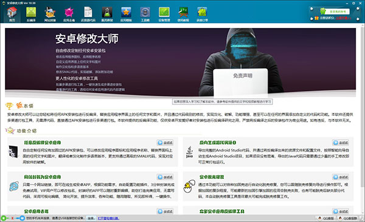Click the open emulator link in status bar

point(108,218)
